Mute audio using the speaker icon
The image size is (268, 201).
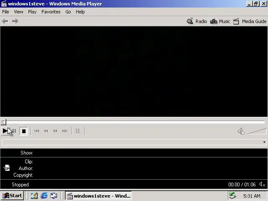pyautogui.click(x=241, y=131)
